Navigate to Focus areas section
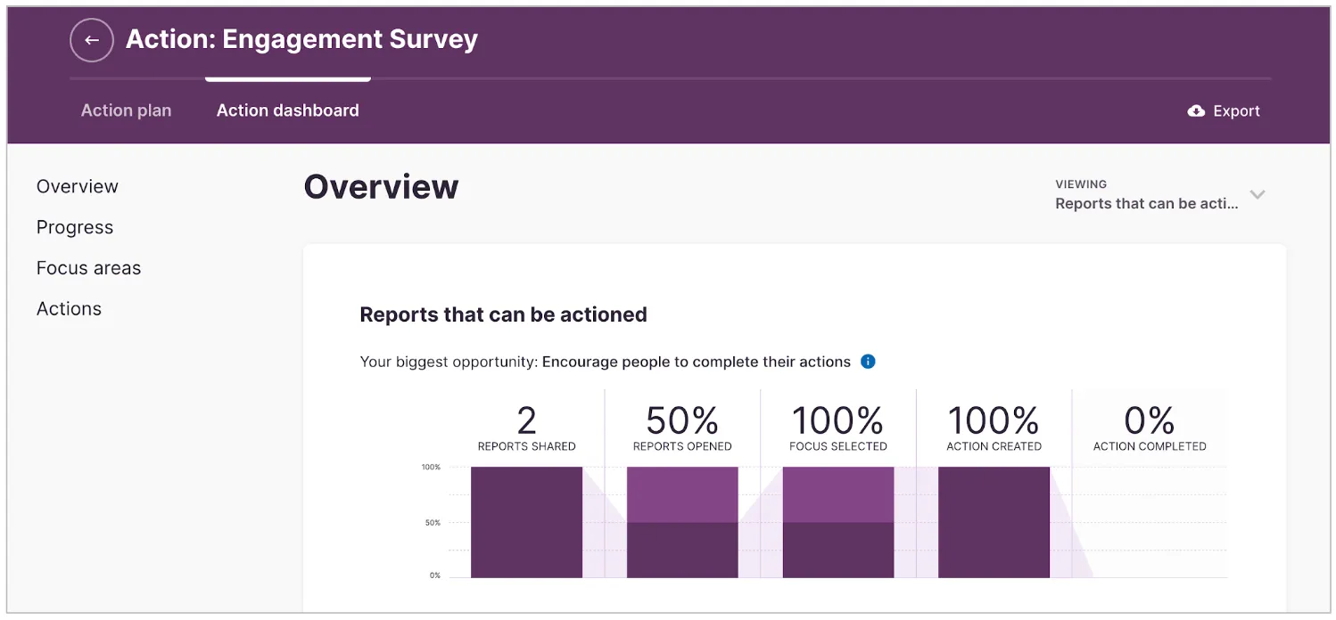 (x=88, y=268)
